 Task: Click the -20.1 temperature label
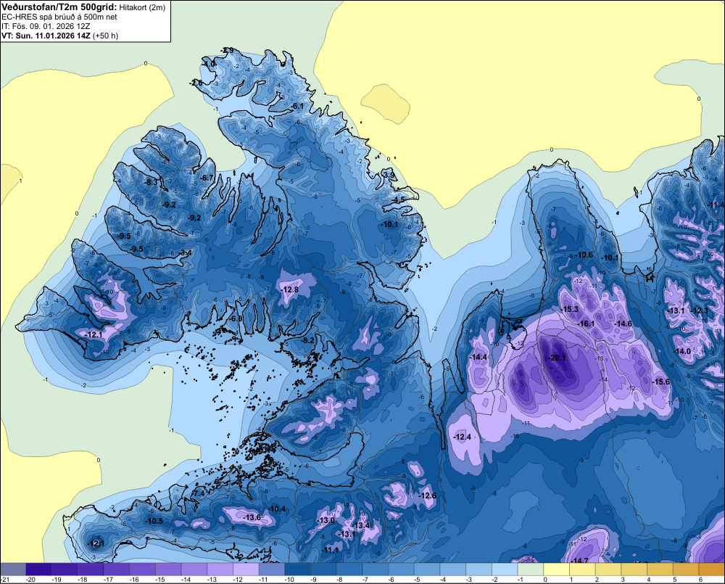click(556, 358)
